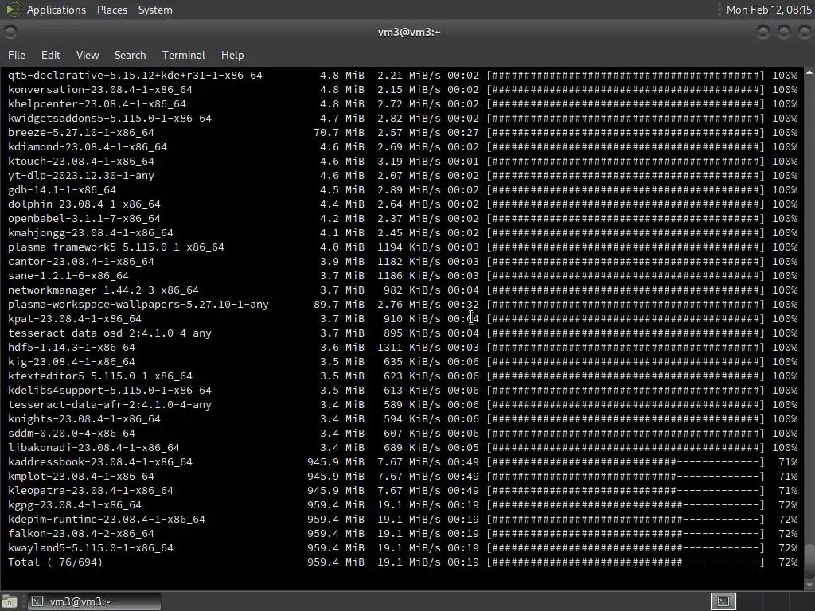Click the plasma-workspace-wallpapers-5.27.10-1-any package name
Screen dimensions: 815x611
pos(138,305)
